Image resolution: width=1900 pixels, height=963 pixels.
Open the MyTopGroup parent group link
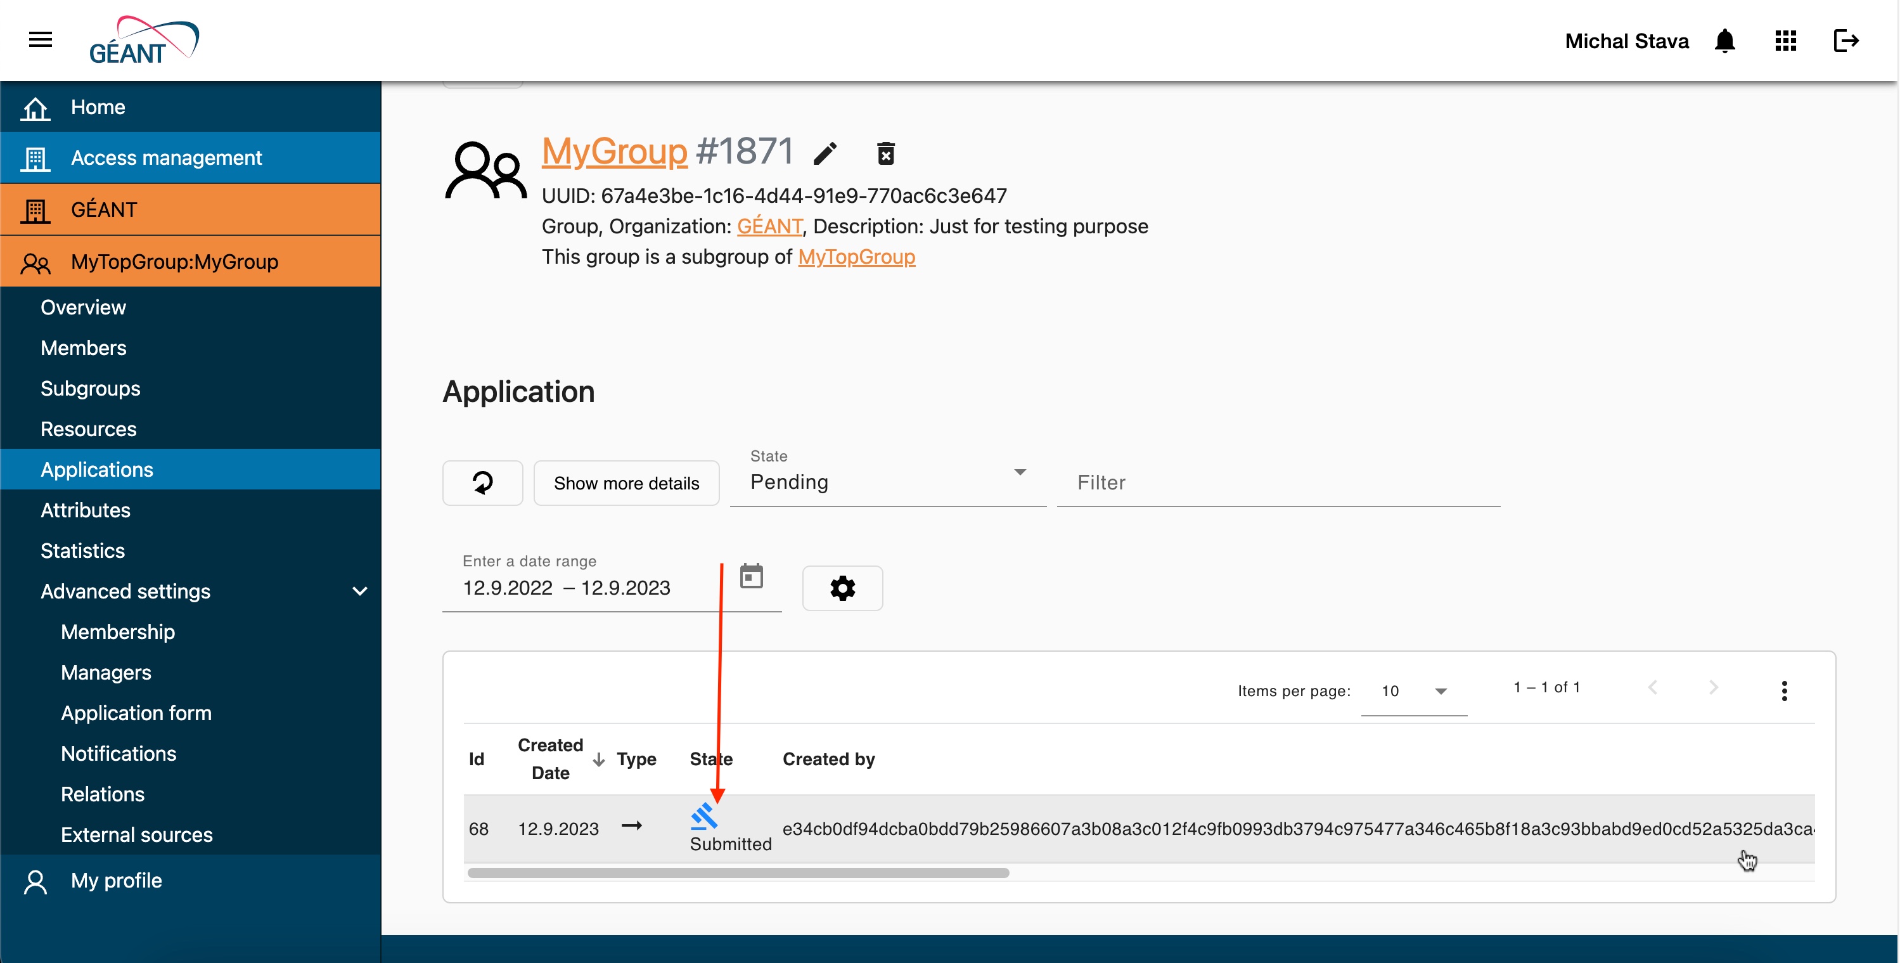tap(856, 257)
